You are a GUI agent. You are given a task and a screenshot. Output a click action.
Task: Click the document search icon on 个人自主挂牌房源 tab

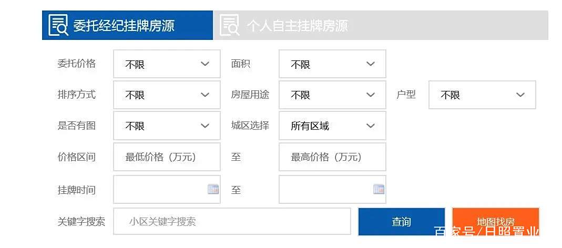(229, 25)
